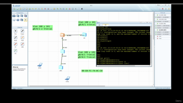The image size is (183, 103).
Task: Select the Router device category
Action: coord(14,16)
